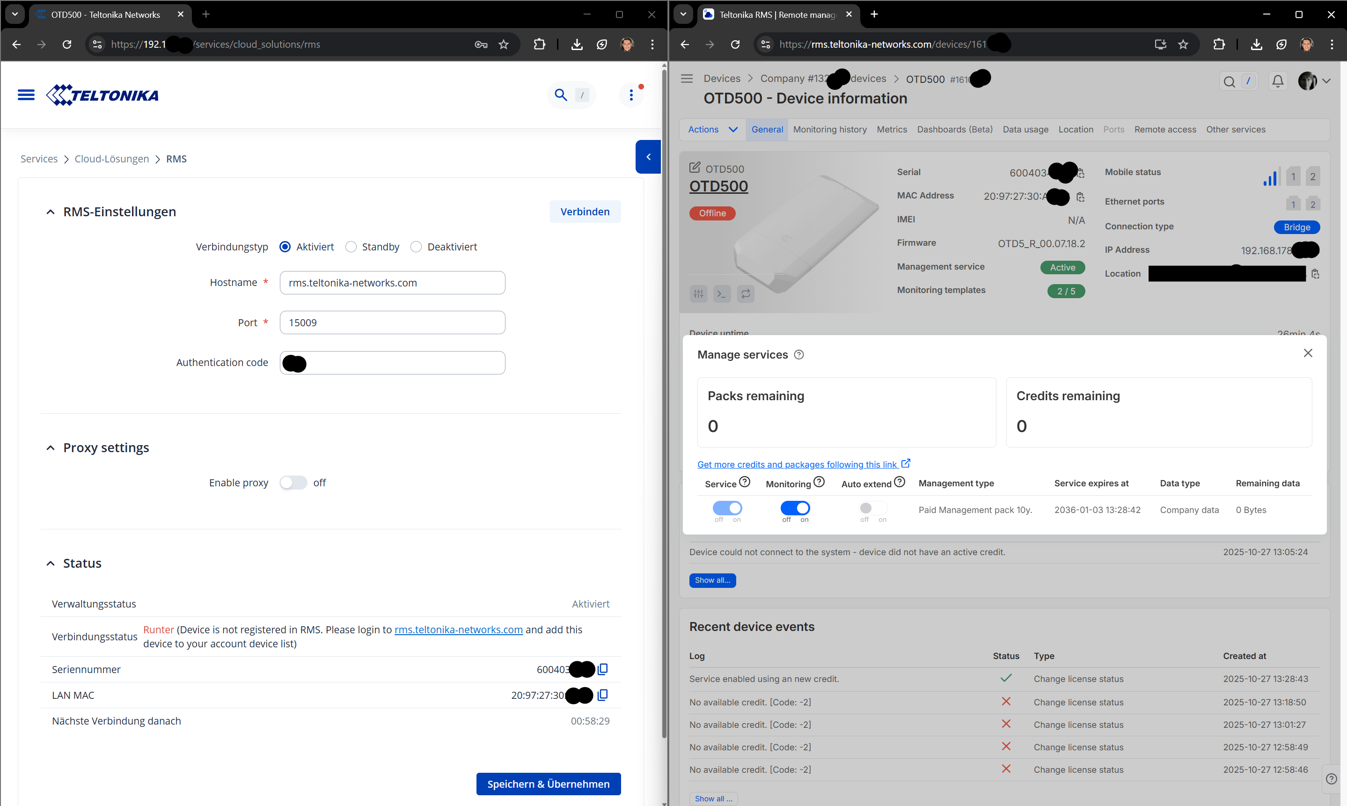Click into the Hostname input field
The image size is (1347, 806).
pos(392,283)
